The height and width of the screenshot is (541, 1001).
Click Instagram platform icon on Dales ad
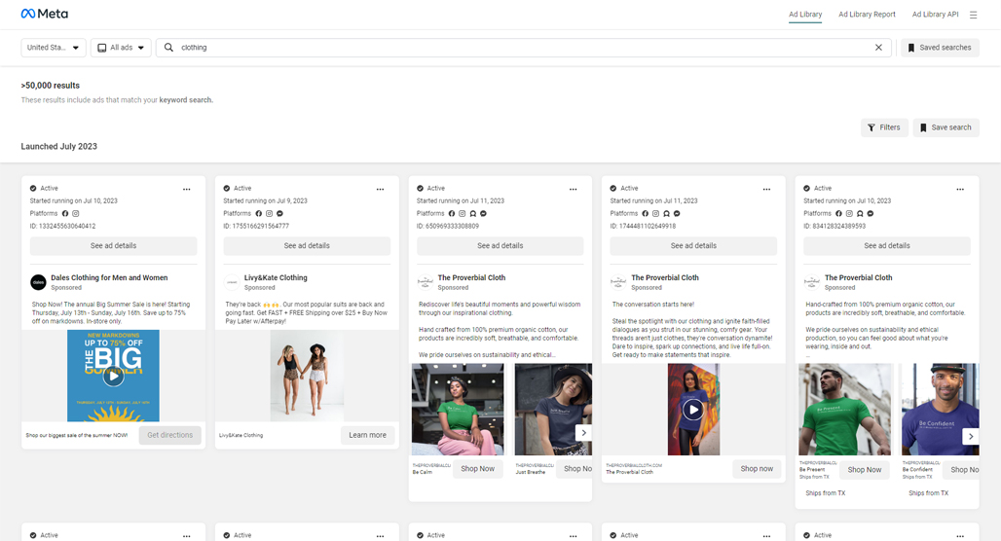point(75,214)
